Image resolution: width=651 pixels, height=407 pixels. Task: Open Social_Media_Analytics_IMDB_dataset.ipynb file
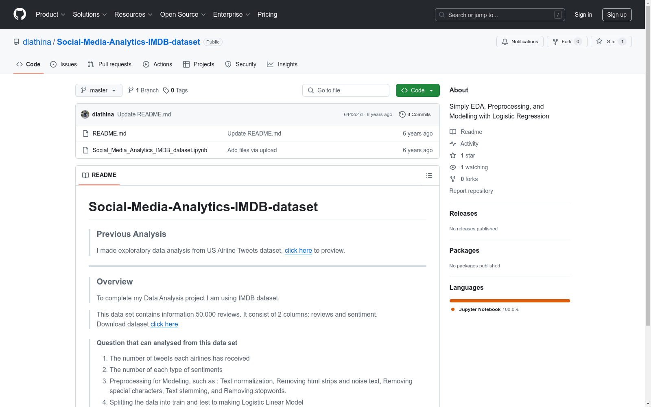point(150,150)
